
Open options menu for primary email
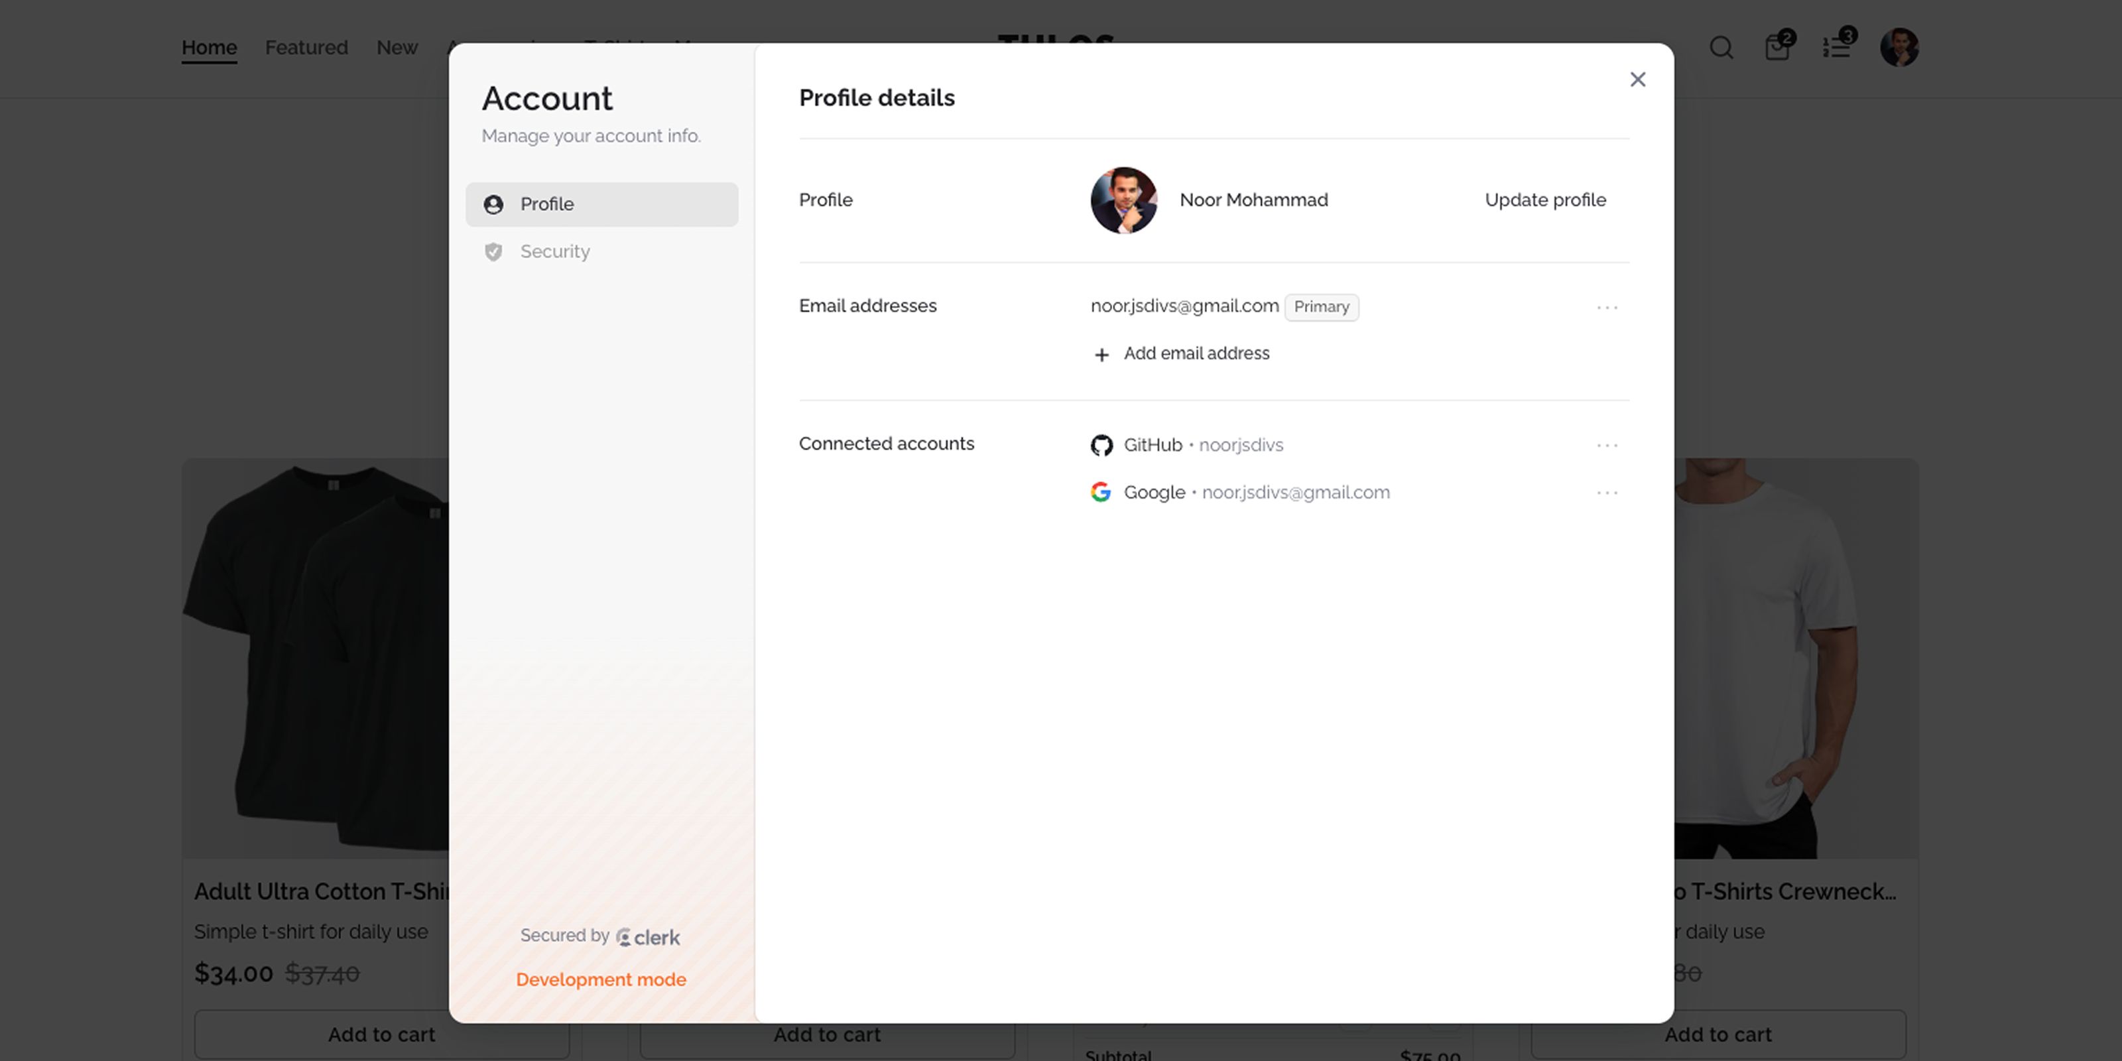1606,308
